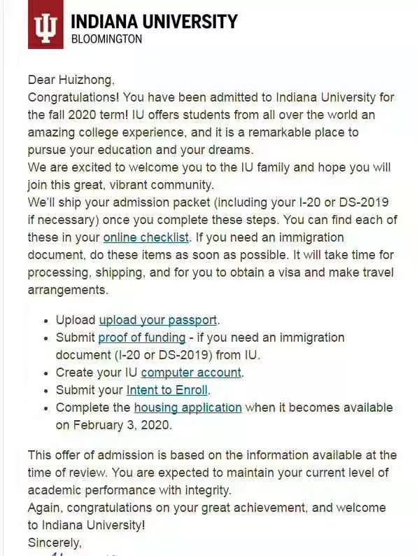Screen dimensions: 417x556
Task: Click the Sincerely closing text
Action: coord(55,543)
